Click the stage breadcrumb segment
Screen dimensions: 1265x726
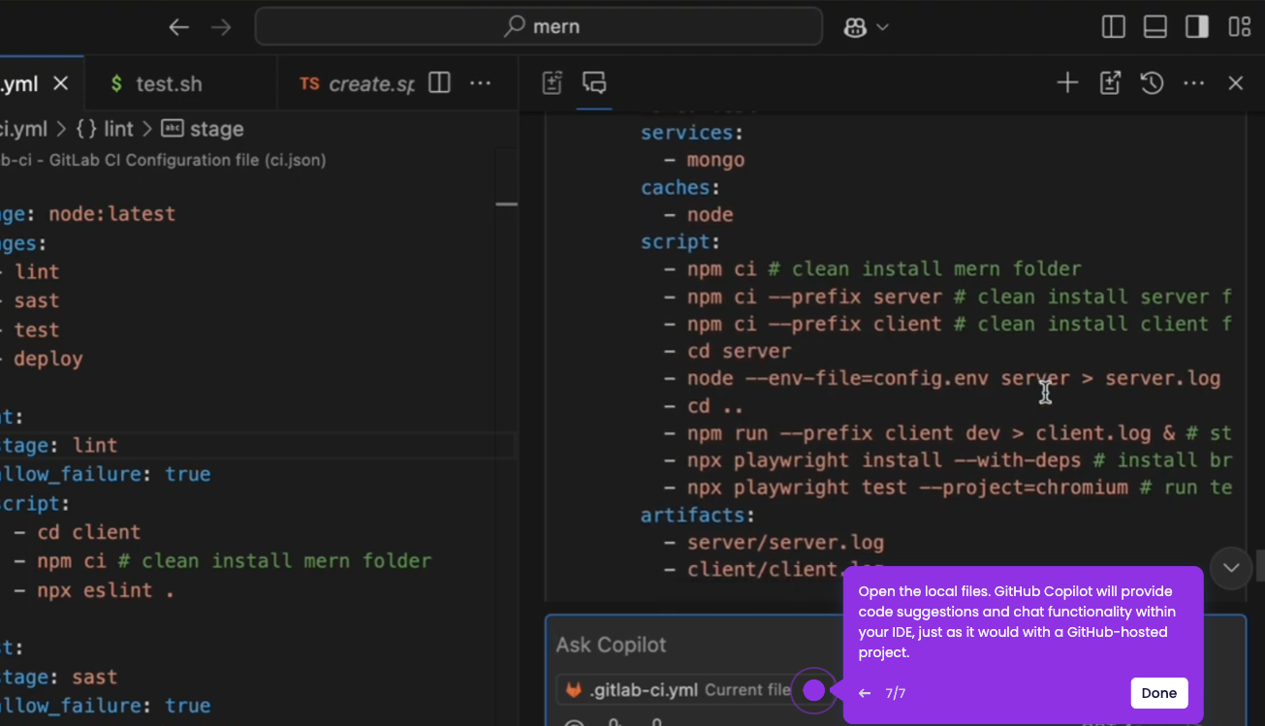click(x=202, y=129)
